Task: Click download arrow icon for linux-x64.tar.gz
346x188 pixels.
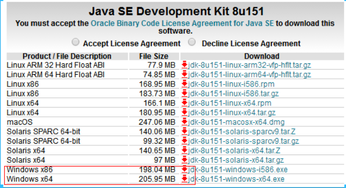Action: [x=184, y=112]
